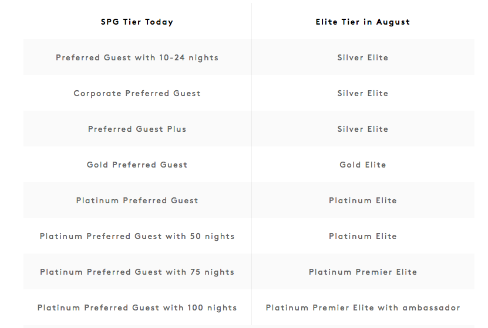
Task: Select Platinum Preferred Guest with 50 nights
Action: point(137,236)
